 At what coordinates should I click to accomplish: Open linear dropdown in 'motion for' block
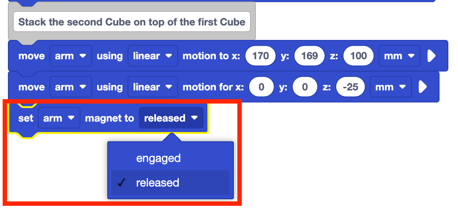click(153, 87)
